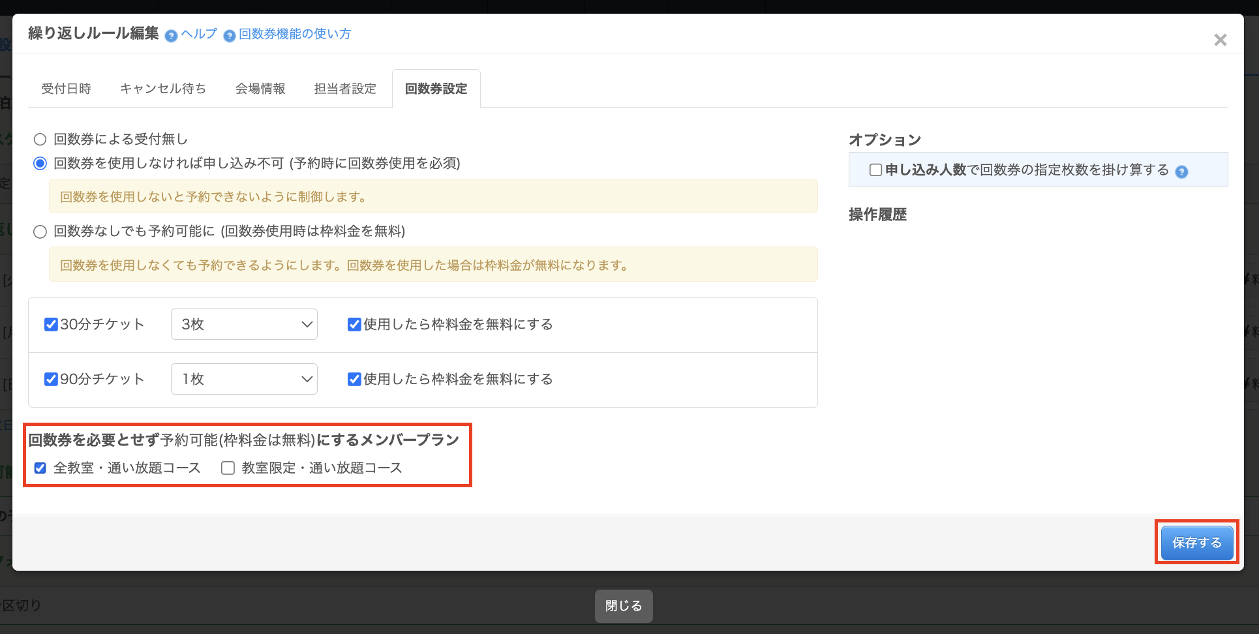This screenshot has height=634, width=1259.
Task: Click the help question mark icon beside ヘルプ
Action: 171,36
